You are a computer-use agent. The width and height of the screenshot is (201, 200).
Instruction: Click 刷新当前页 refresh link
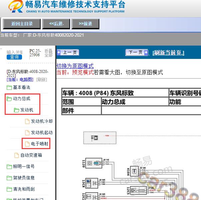168,53
